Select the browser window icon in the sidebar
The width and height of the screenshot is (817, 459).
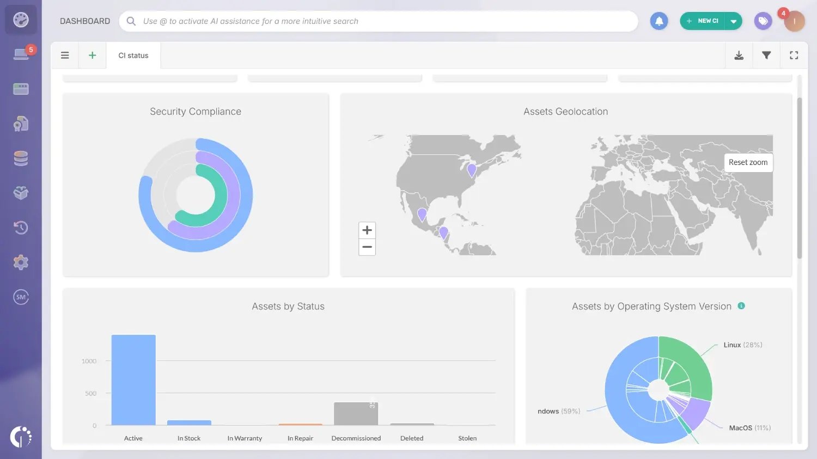pyautogui.click(x=20, y=89)
